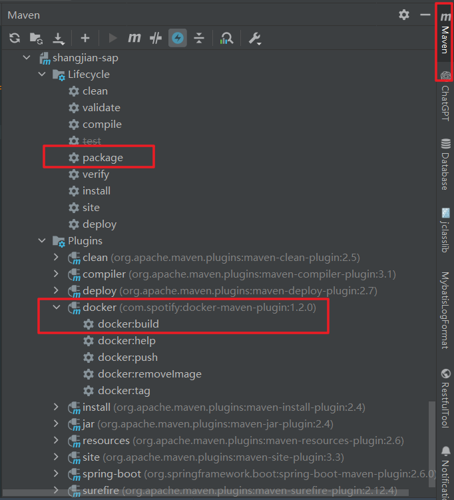The height and width of the screenshot is (500, 454).
Task: Click gear icon beside package phase
Action: (x=74, y=158)
